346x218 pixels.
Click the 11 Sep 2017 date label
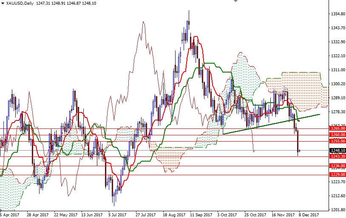tap(201, 215)
